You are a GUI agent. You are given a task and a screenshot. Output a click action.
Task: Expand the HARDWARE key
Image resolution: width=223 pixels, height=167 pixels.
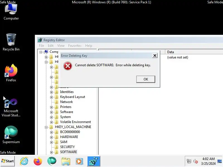pyautogui.click(x=51, y=137)
